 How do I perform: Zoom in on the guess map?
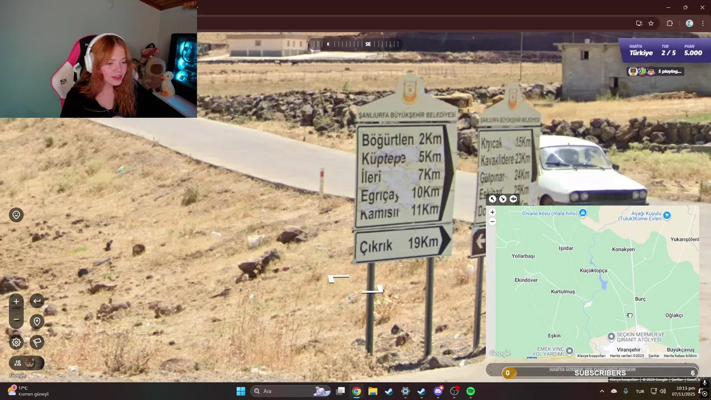[x=492, y=212]
